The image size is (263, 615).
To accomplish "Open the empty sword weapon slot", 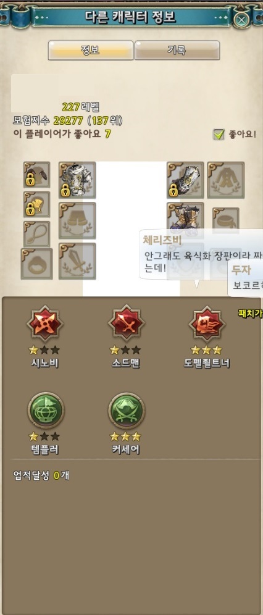I will pos(77,261).
